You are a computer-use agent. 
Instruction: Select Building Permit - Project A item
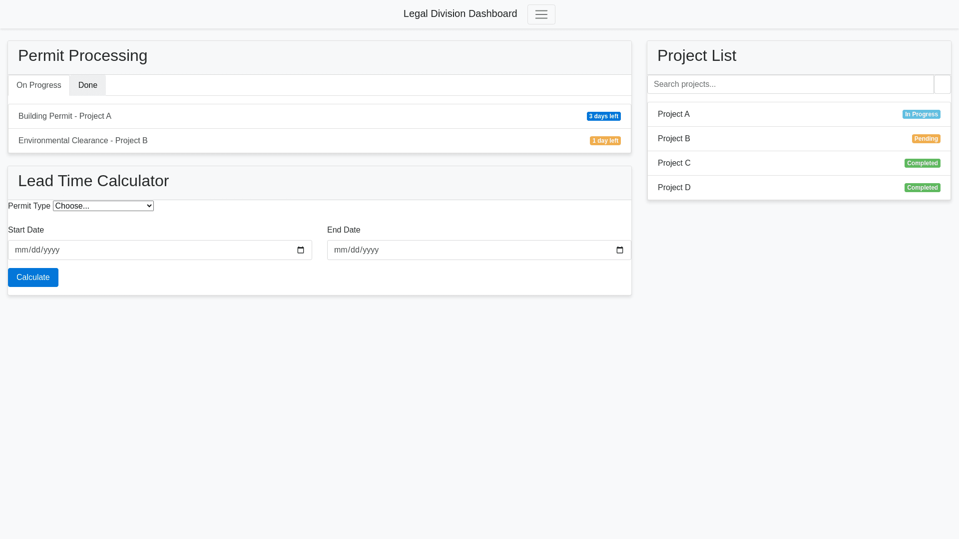[65, 116]
